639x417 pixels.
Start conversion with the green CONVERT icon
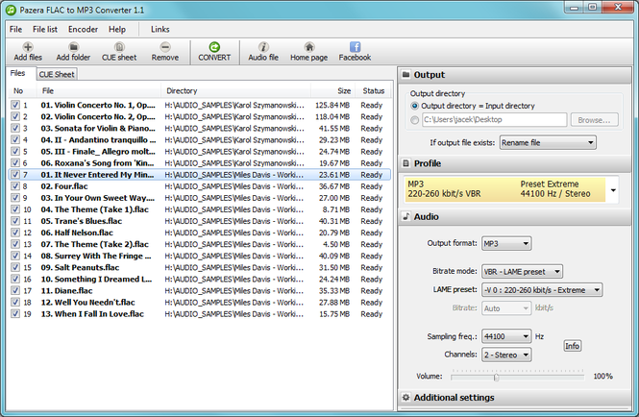pos(214,47)
